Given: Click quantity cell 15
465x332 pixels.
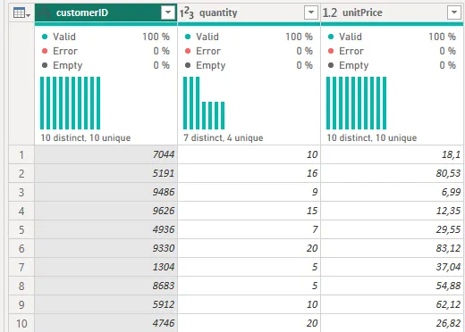Looking at the screenshot, I should pyautogui.click(x=249, y=211).
